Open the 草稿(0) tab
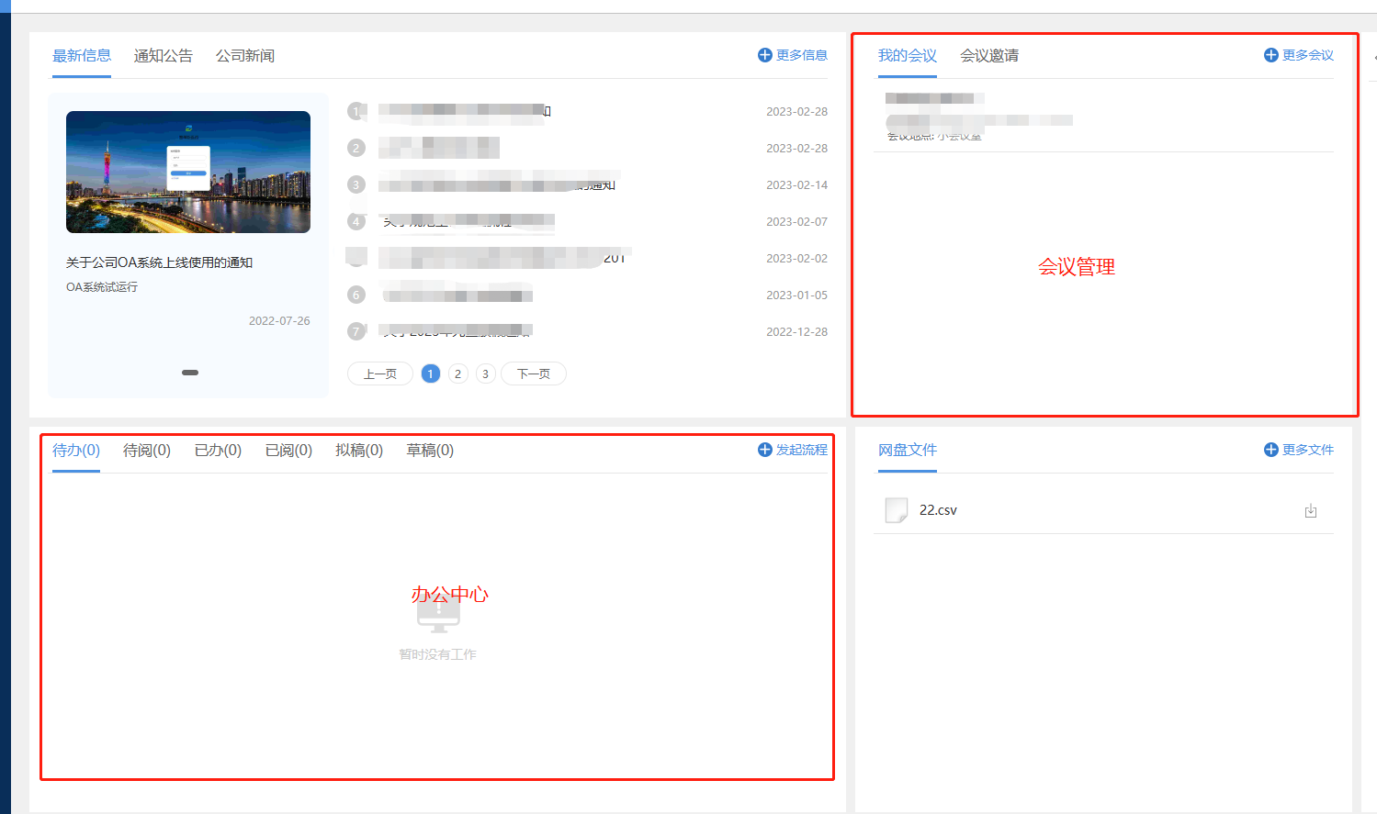The width and height of the screenshot is (1377, 814). tap(430, 451)
